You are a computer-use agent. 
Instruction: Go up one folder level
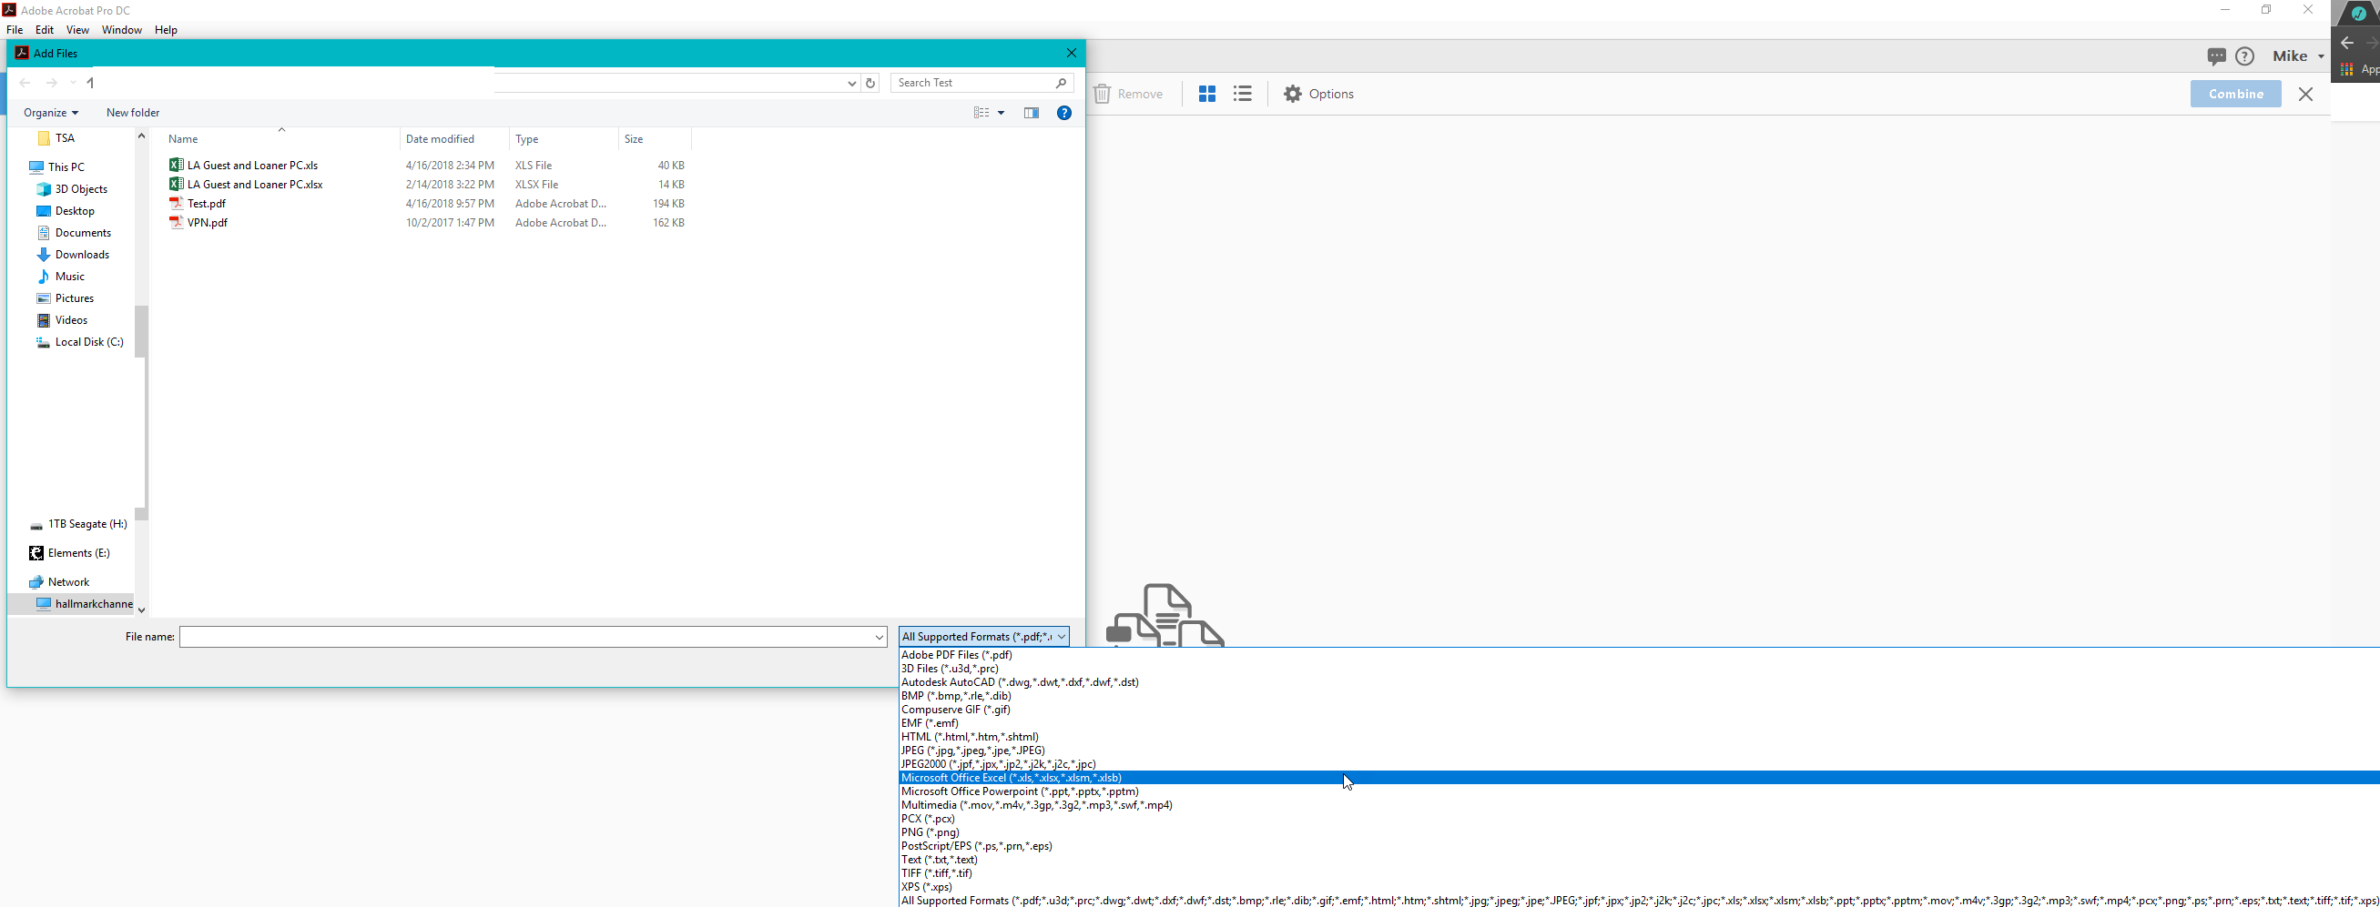coord(90,83)
